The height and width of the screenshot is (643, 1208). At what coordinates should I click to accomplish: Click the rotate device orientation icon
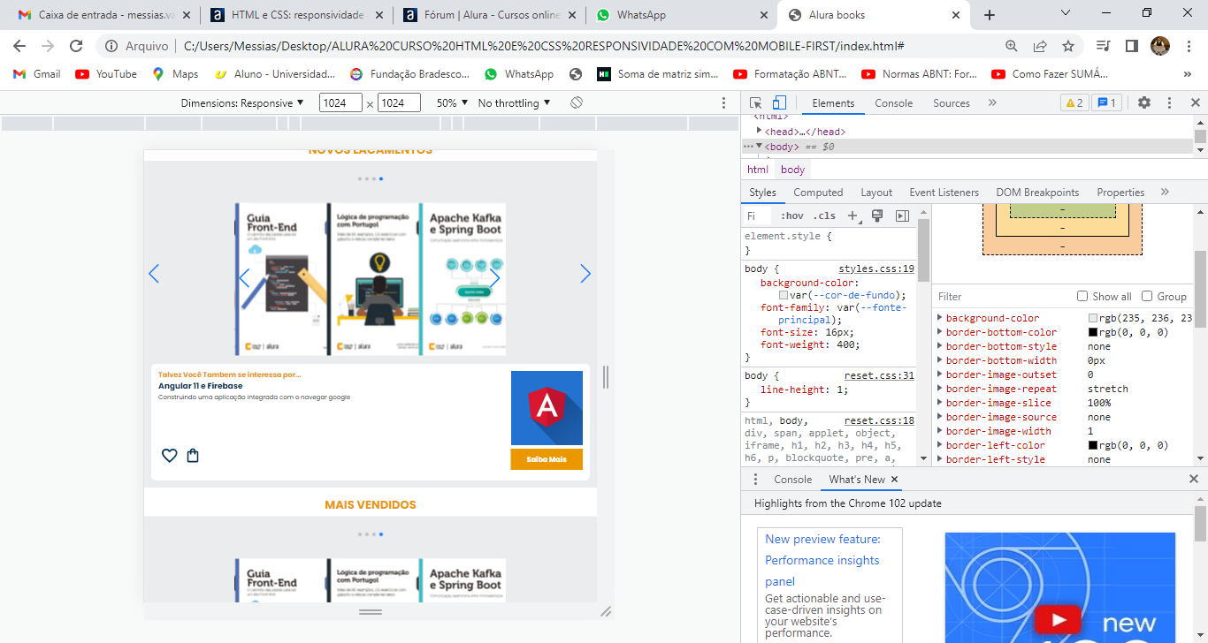(577, 102)
